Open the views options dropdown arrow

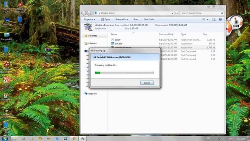pyautogui.click(x=207, y=19)
